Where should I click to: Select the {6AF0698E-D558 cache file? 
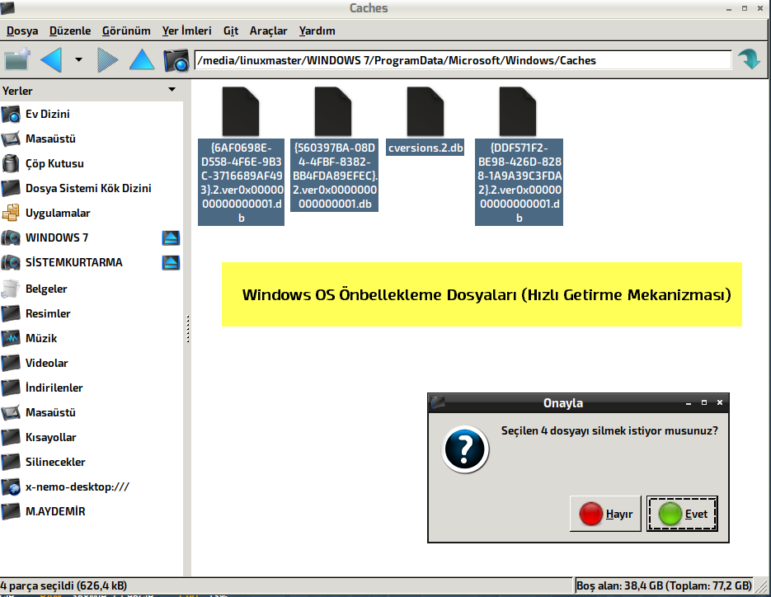(x=241, y=156)
